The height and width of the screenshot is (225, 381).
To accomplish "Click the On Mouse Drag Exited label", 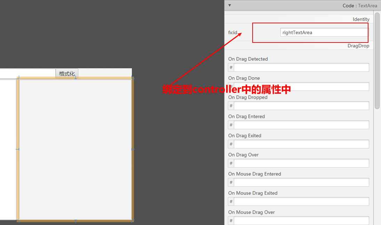I will click(253, 193).
